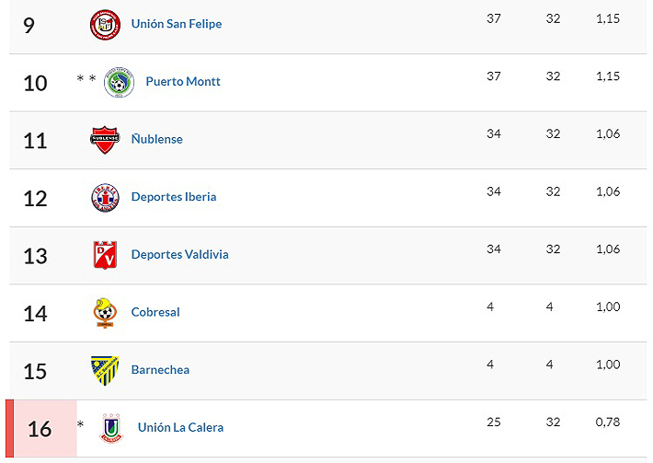Click the Cobresal club crest

click(105, 313)
